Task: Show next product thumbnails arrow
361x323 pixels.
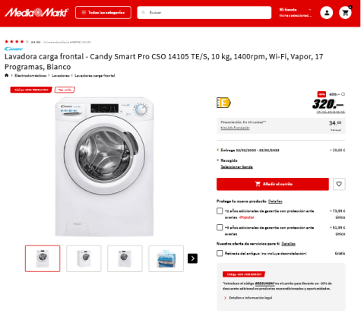Action: [x=192, y=258]
